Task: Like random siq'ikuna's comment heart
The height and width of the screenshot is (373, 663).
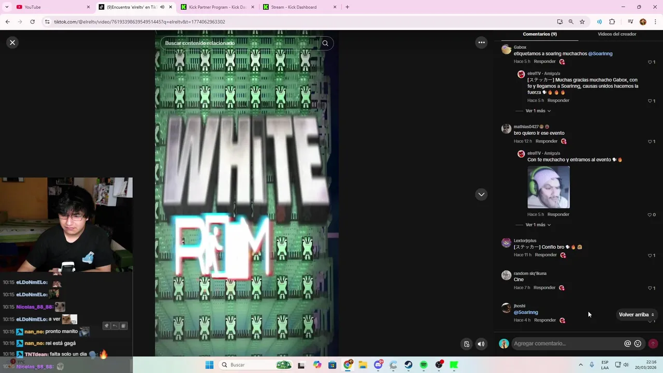Action: click(x=651, y=288)
